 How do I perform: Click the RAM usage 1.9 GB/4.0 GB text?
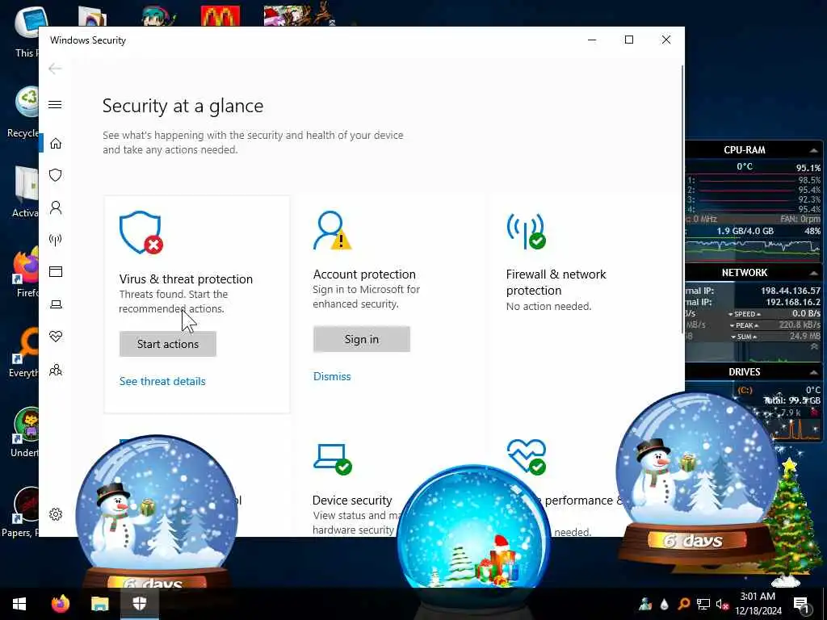point(745,231)
